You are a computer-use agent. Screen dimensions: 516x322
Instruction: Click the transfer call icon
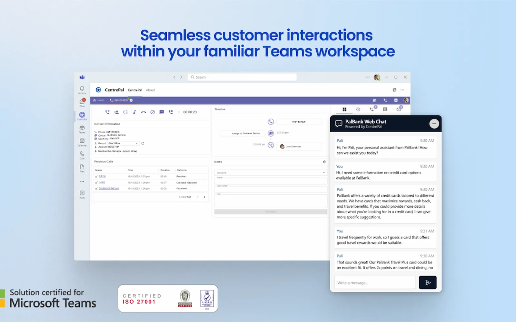107,112
